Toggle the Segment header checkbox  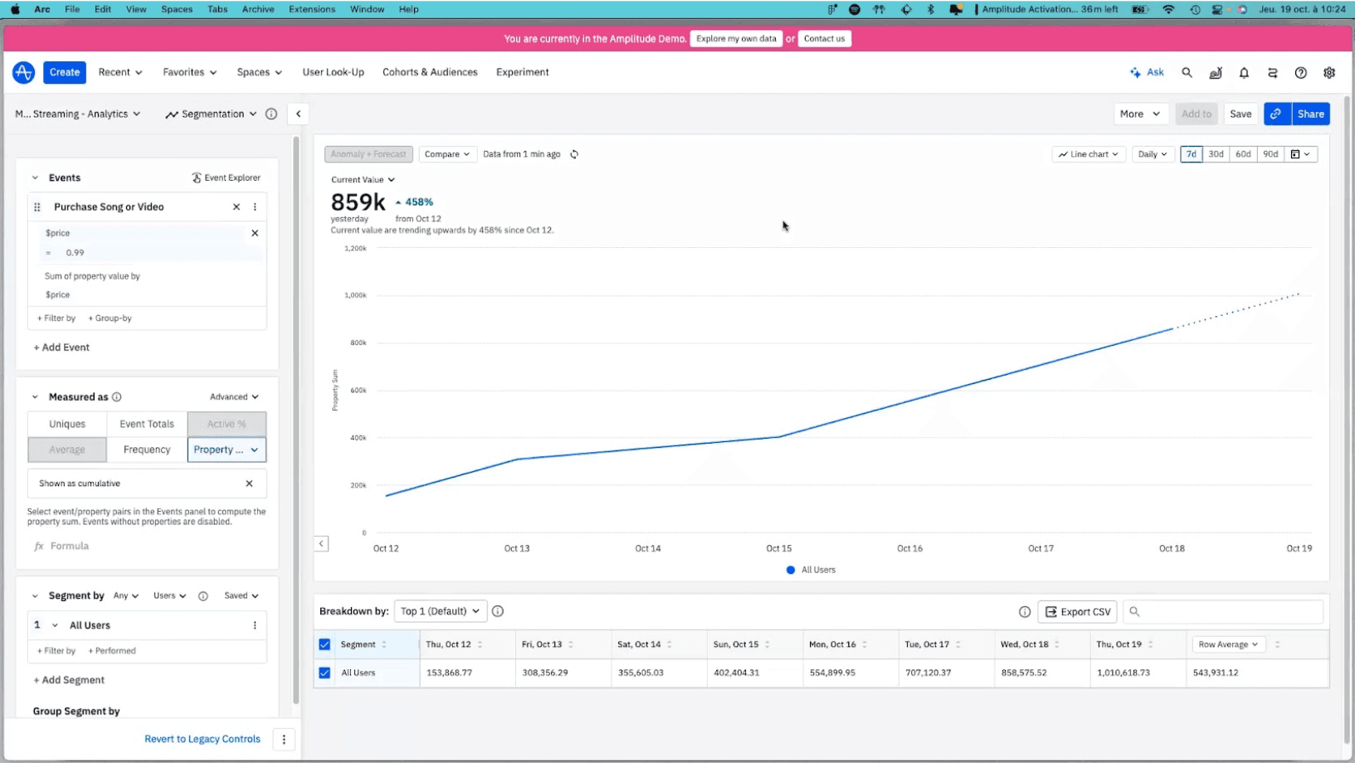324,644
